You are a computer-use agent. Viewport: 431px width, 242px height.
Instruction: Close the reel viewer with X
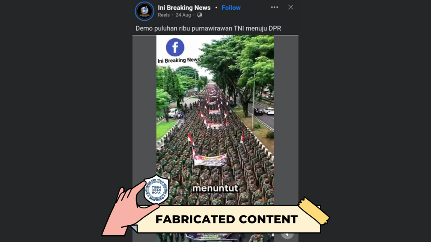[290, 8]
